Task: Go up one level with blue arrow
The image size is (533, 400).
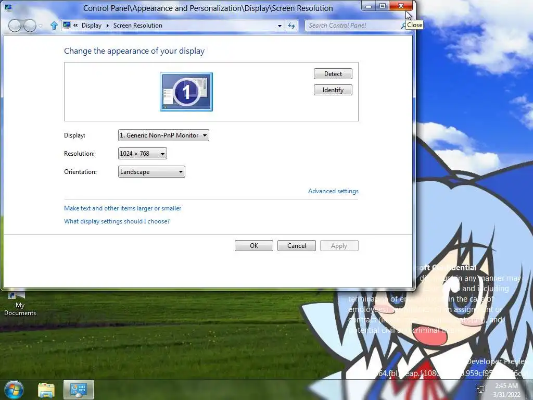Action: (x=54, y=26)
